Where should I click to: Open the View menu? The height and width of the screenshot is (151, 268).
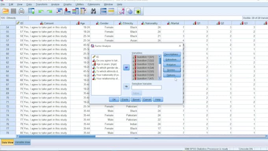[x=20, y=4]
